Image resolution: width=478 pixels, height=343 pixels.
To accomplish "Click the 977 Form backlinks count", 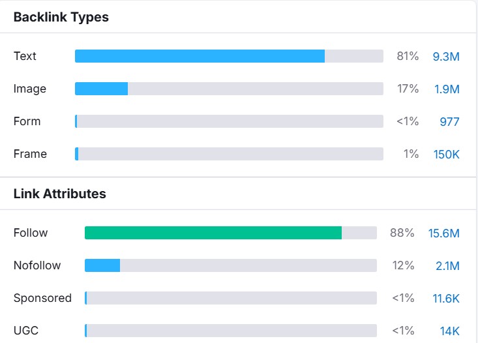I will [449, 122].
